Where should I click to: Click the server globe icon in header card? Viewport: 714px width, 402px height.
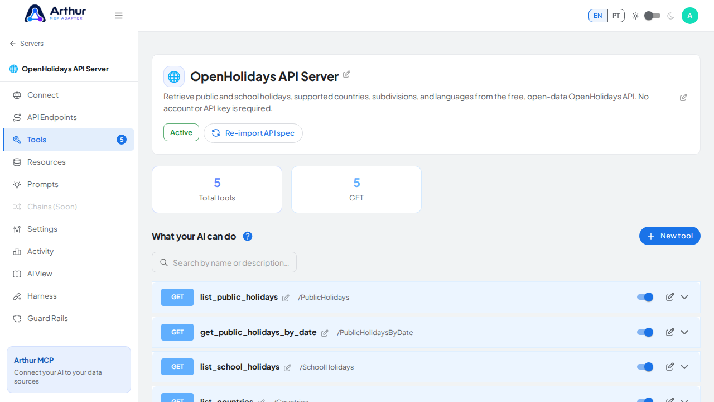174,76
